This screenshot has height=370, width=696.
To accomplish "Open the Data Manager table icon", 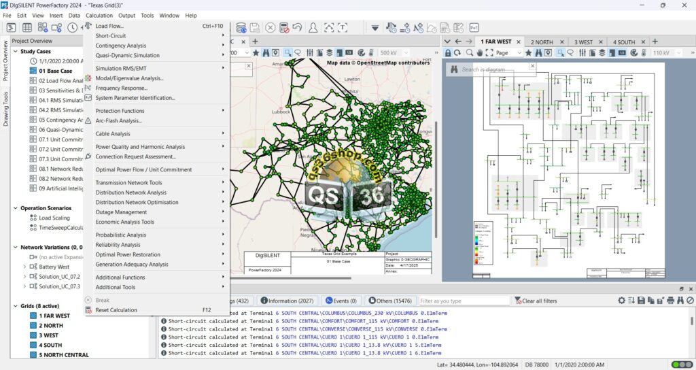I will pos(27,28).
